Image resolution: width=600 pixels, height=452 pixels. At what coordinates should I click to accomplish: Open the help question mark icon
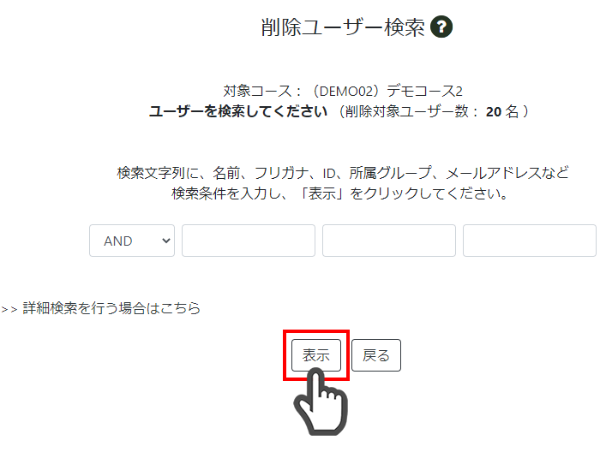point(441,27)
